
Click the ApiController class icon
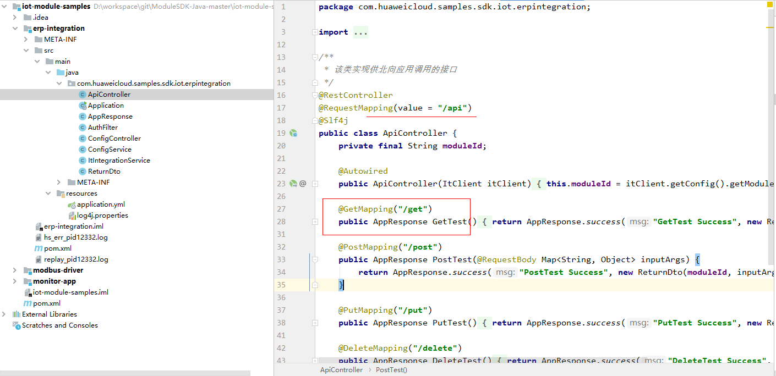[x=83, y=95]
